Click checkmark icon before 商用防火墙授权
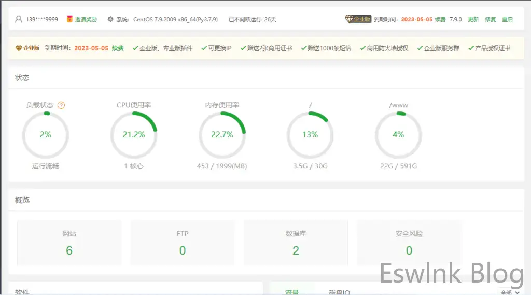 click(x=362, y=48)
